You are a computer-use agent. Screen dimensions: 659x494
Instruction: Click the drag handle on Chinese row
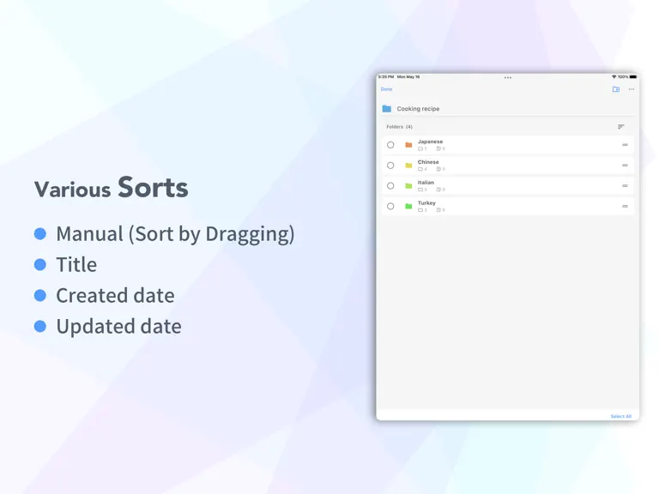tap(625, 166)
